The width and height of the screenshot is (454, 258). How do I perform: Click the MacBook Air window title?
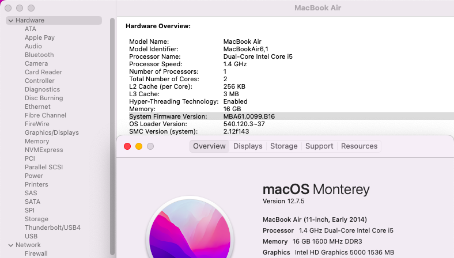317,8
